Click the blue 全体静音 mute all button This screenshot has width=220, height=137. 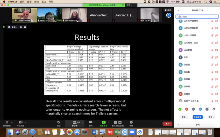click(197, 117)
